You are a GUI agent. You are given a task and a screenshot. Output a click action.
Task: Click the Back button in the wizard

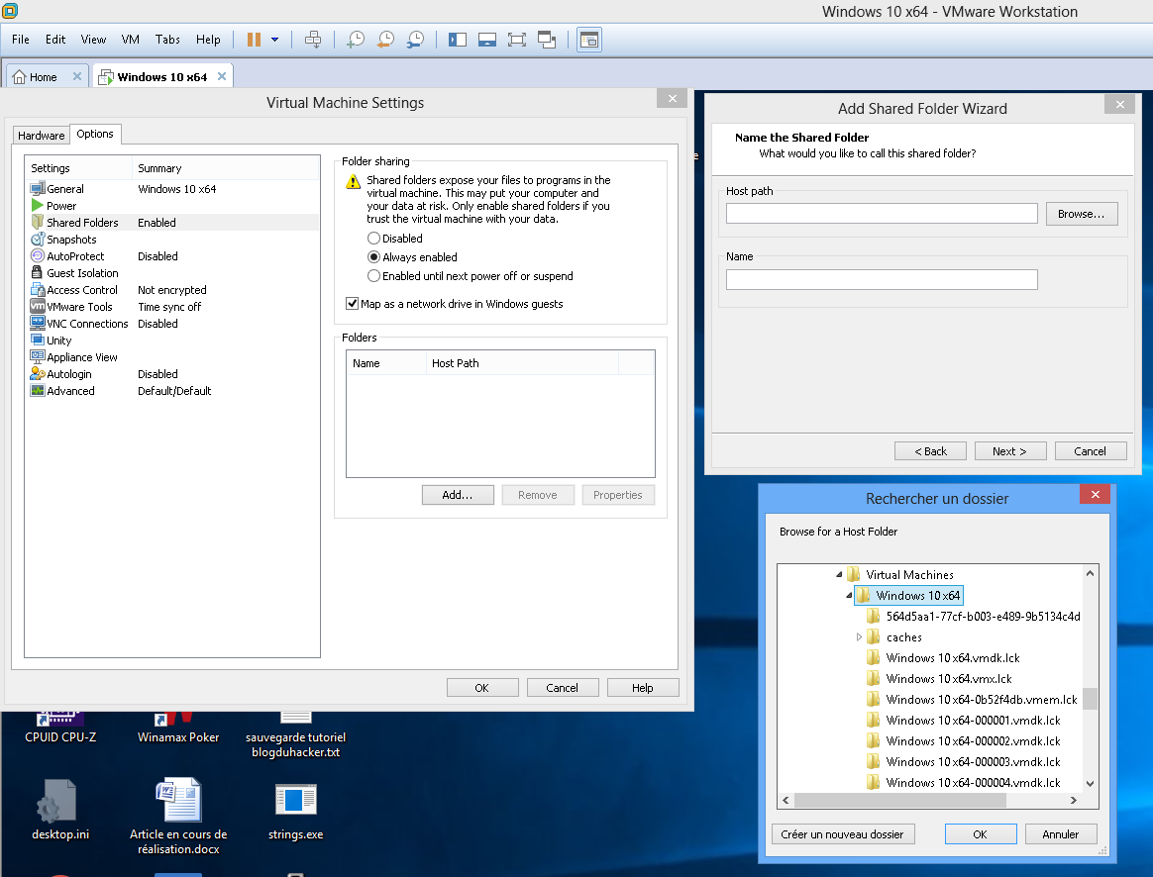tap(930, 451)
